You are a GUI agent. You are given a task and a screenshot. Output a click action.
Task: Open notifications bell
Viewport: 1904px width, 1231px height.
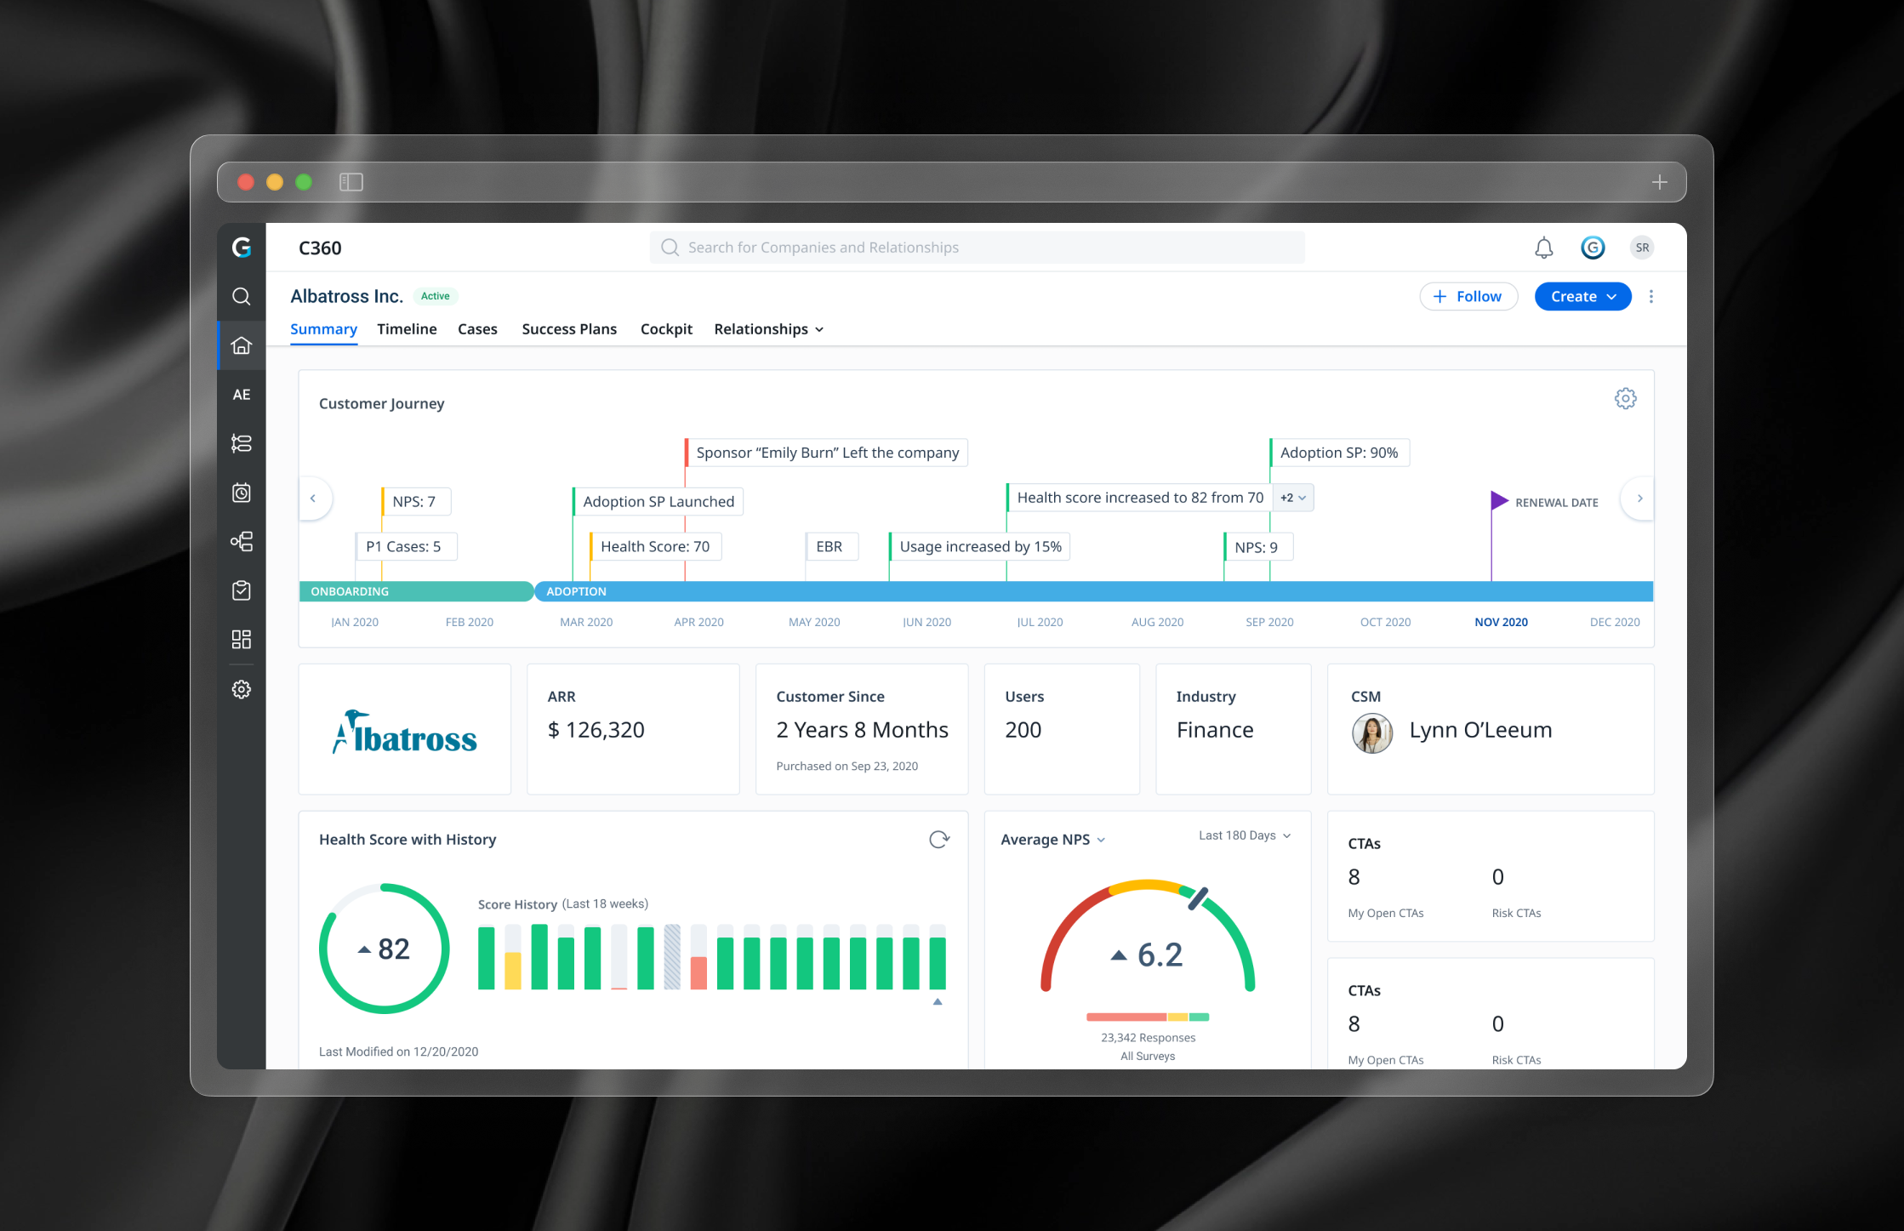pos(1543,248)
